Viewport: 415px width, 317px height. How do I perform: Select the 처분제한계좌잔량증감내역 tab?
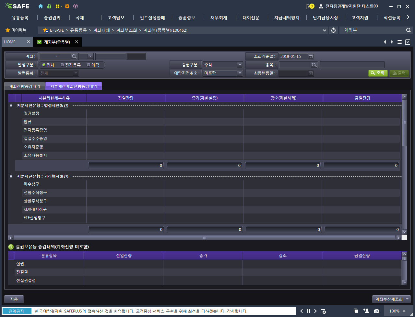(73, 86)
